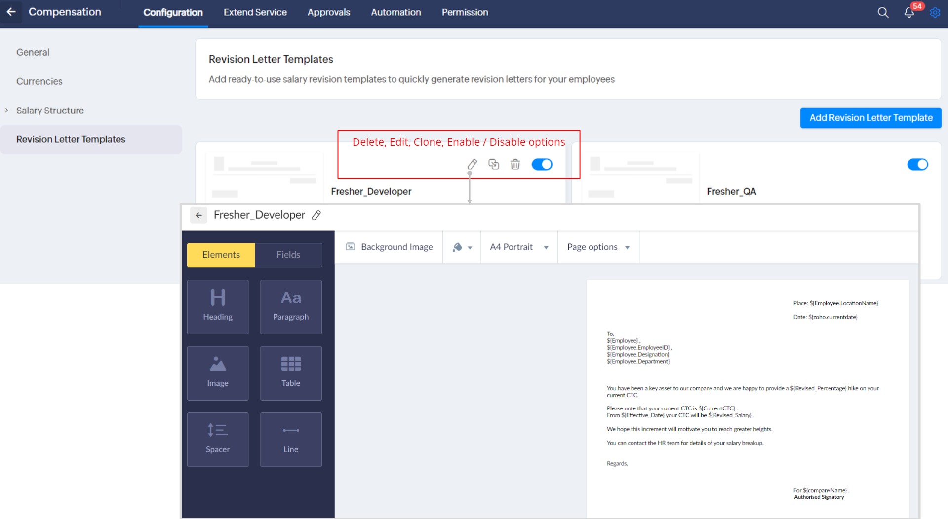Viewport: 948px width, 519px height.
Task: Toggle off the Fresher_QA template
Action: [917, 164]
